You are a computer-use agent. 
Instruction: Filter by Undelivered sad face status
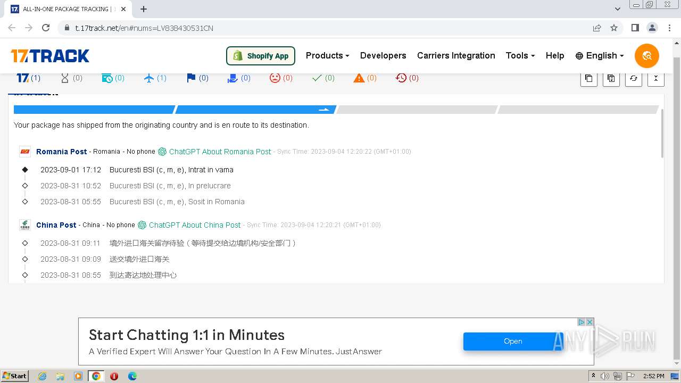point(281,78)
